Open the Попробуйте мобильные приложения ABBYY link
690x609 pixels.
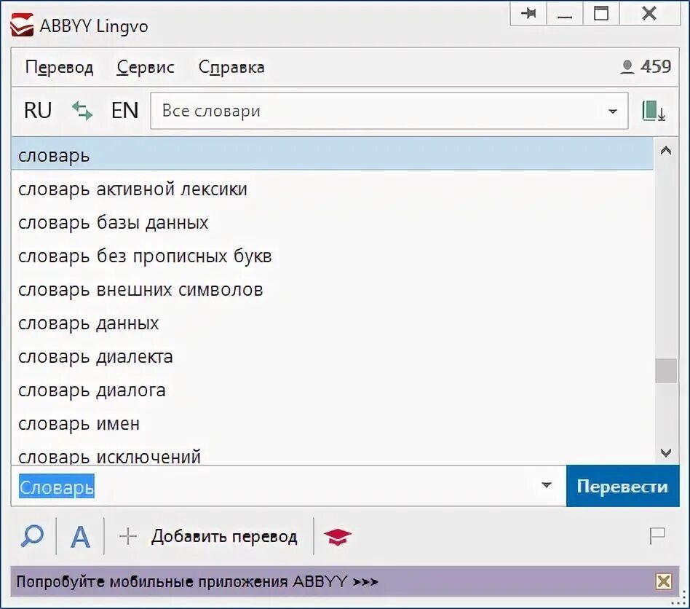coord(197,582)
